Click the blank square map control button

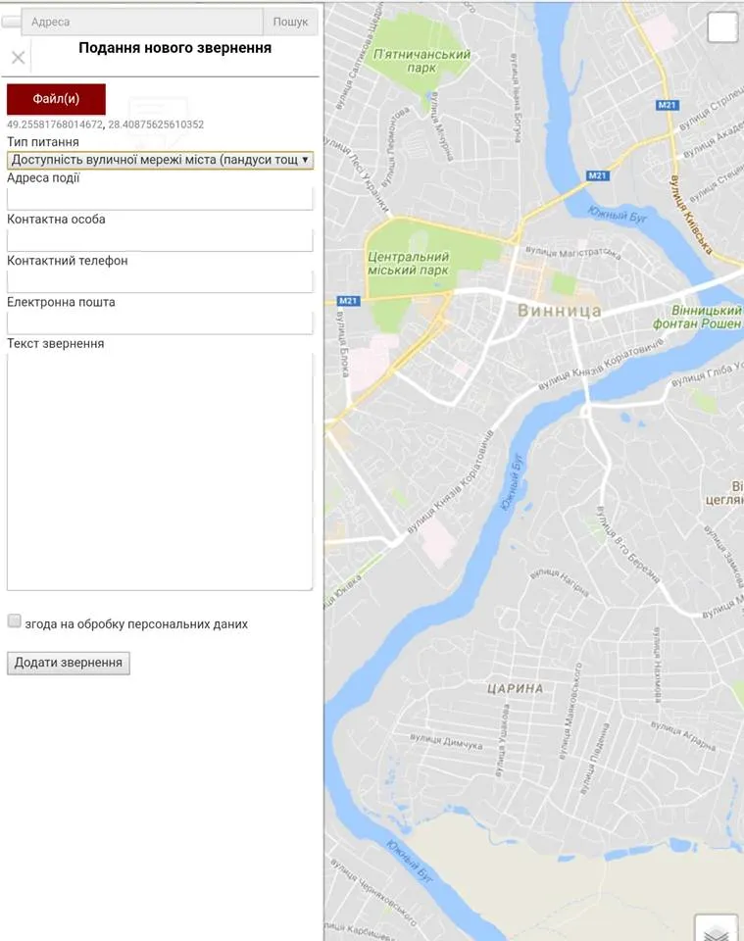coord(722,27)
